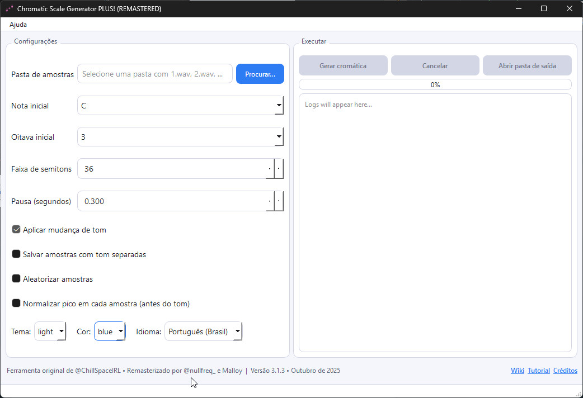This screenshot has height=398, width=583.
Task: Click the Pasta de amostras path field
Action: click(x=155, y=74)
